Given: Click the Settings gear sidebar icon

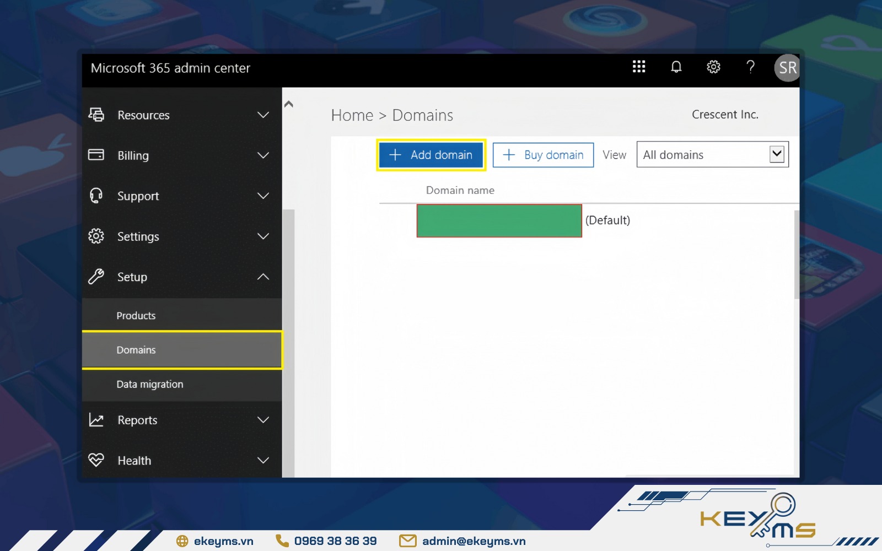Looking at the screenshot, I should (96, 236).
